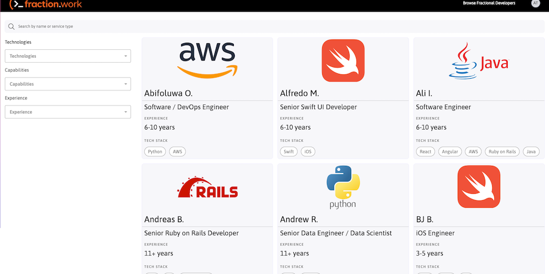Select the Ruby on Rails tech tag
This screenshot has width=549, height=274.
point(502,151)
